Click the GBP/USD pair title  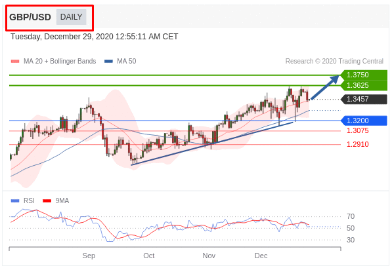point(30,17)
